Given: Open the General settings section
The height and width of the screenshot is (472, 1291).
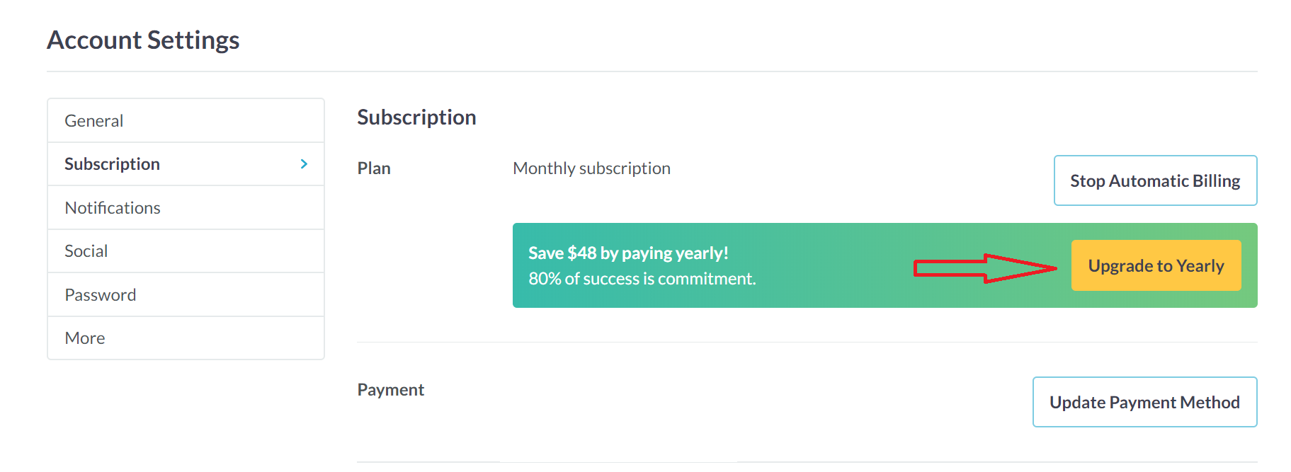Looking at the screenshot, I should click(94, 121).
